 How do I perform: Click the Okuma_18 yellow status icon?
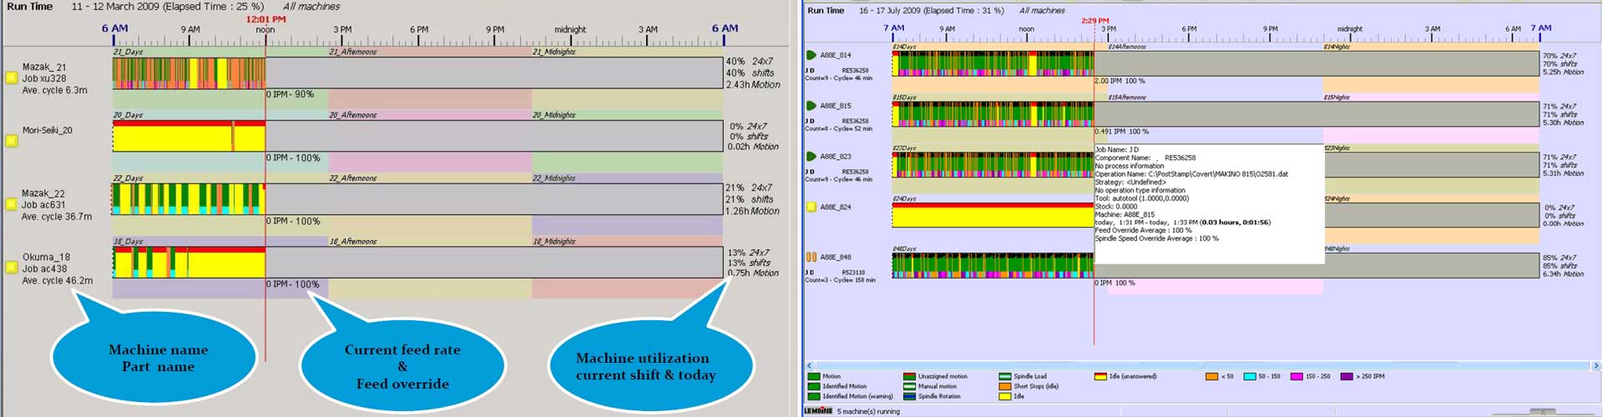click(x=12, y=268)
